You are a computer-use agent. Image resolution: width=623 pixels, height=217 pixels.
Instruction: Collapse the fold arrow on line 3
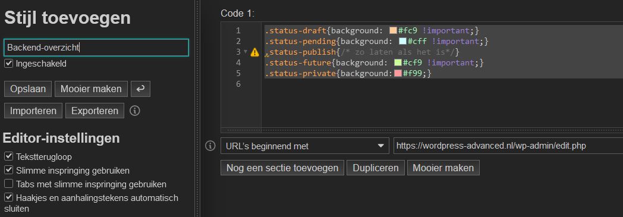246,52
